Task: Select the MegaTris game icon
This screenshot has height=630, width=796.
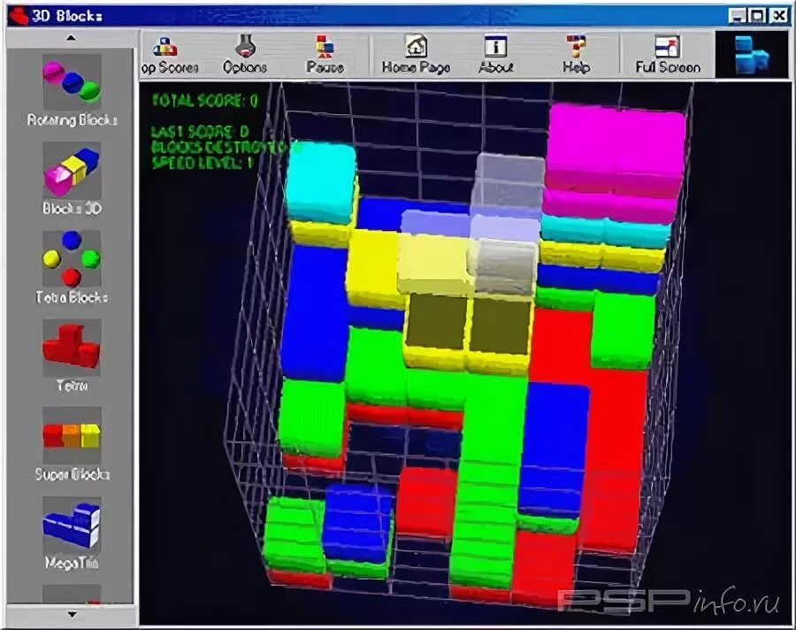Action: point(72,525)
